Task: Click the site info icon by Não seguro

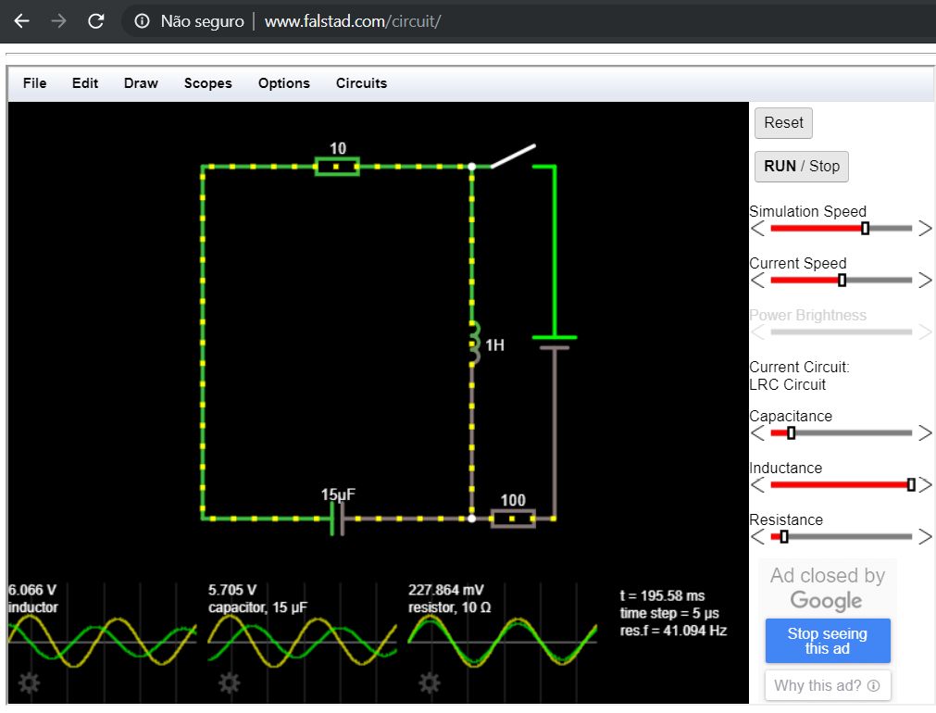Action: pos(142,21)
